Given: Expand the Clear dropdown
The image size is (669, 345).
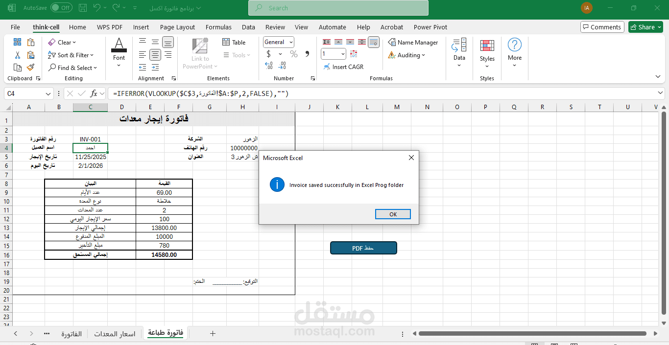Looking at the screenshot, I should click(62, 43).
